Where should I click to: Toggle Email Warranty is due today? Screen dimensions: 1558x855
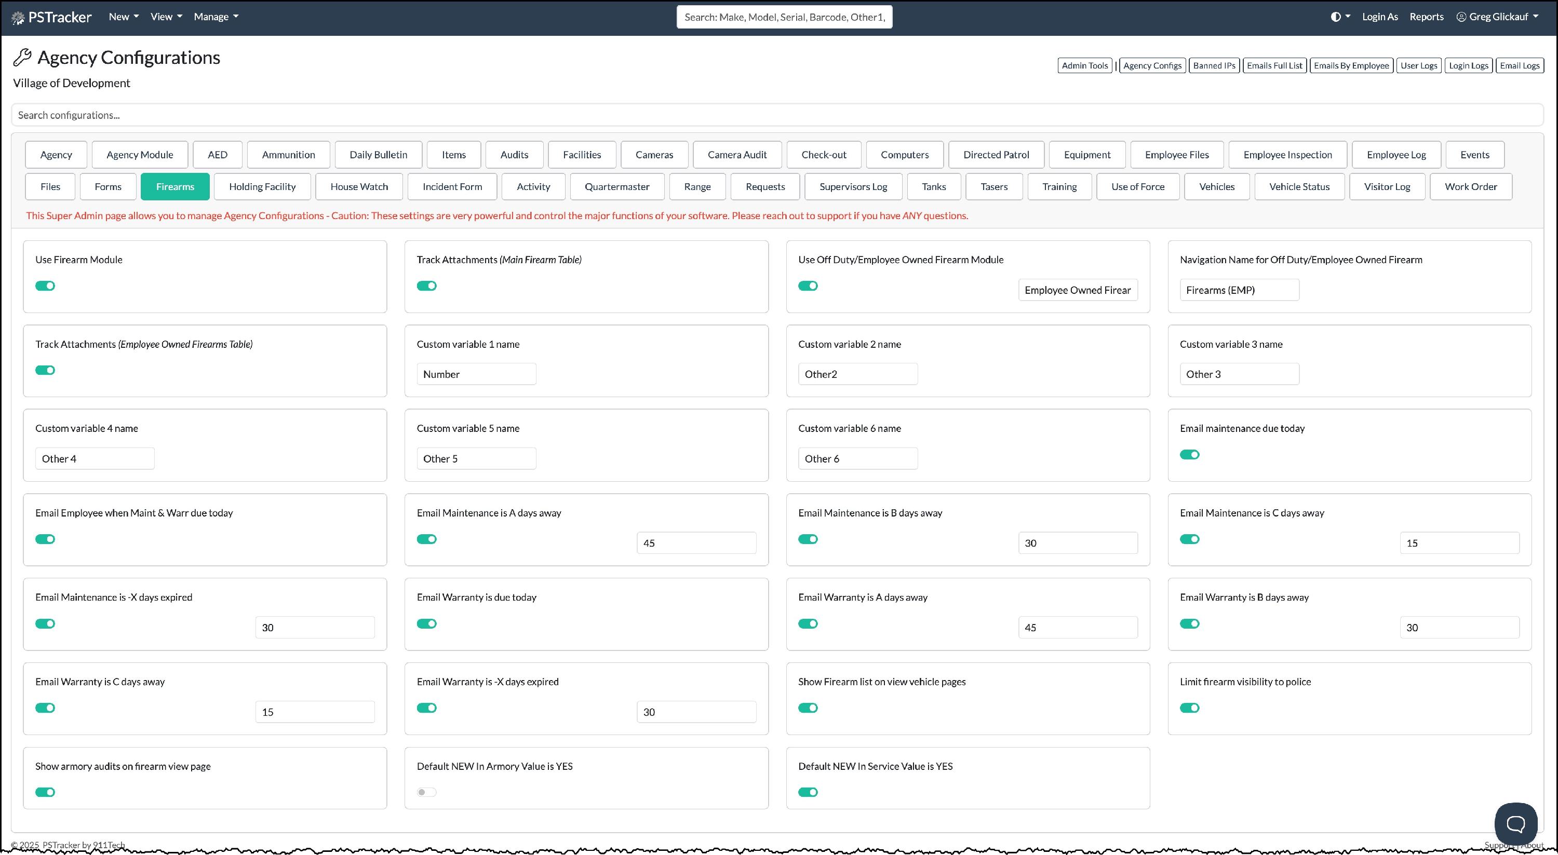pos(426,623)
